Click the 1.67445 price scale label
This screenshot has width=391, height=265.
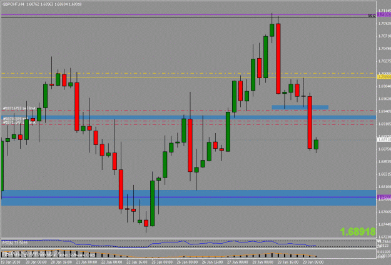click(384, 224)
